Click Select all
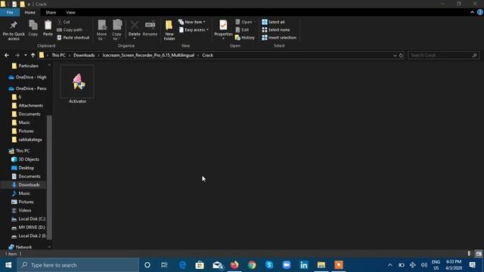This screenshot has height=272, width=484. [x=273, y=22]
